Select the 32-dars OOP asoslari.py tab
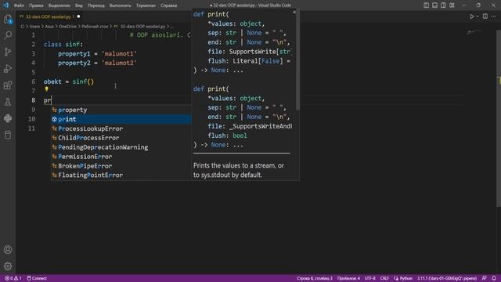 (x=49, y=16)
